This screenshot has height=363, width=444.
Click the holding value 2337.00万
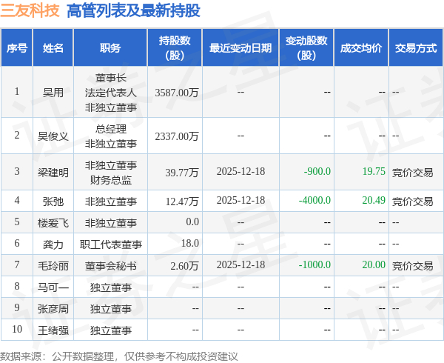coord(177,136)
